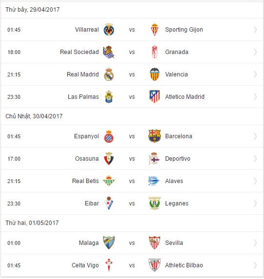This screenshot has height=279, width=264.
Task: Click the Real Betis crest
Action: tap(109, 181)
